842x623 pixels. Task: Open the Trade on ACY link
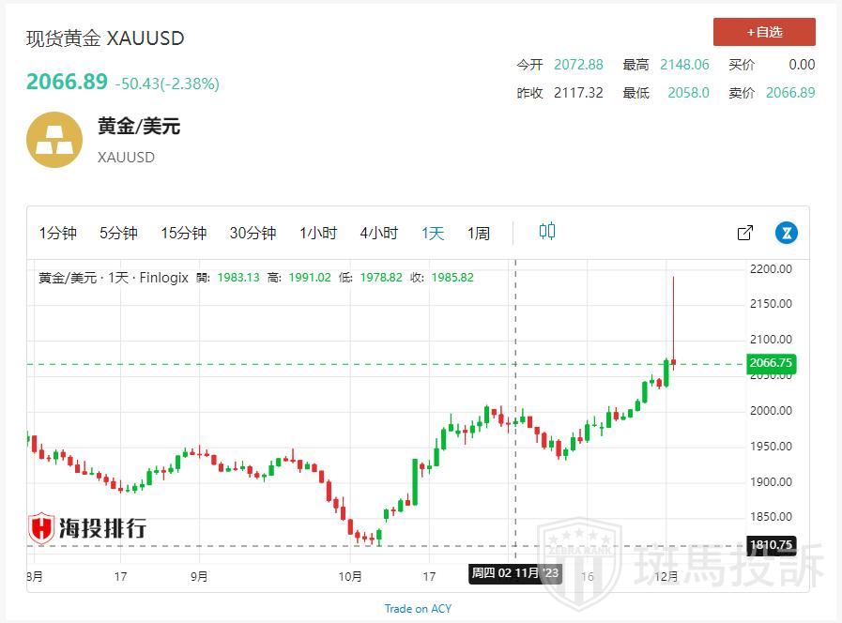pos(418,609)
